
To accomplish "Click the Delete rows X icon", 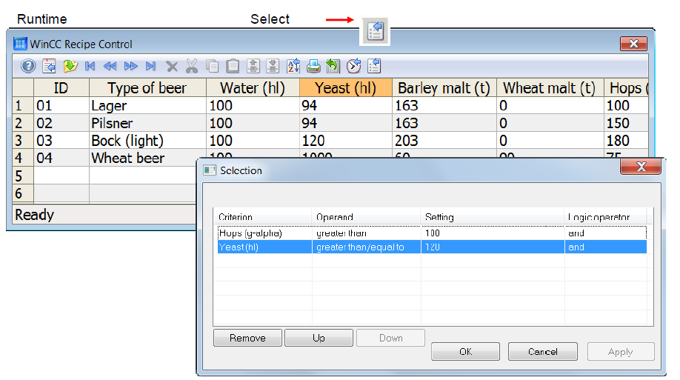I will (x=172, y=67).
